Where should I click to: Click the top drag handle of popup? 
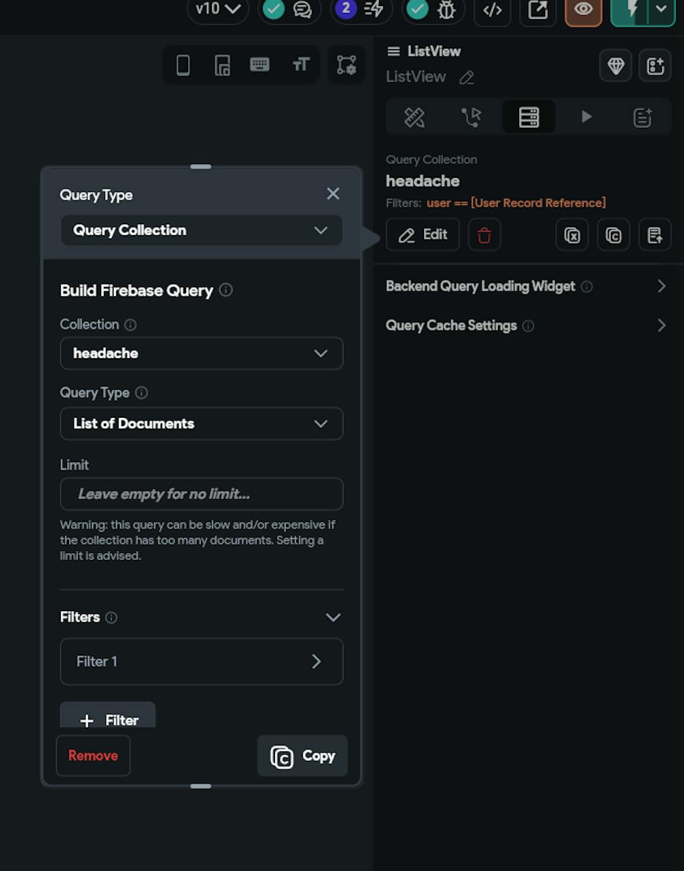200,167
